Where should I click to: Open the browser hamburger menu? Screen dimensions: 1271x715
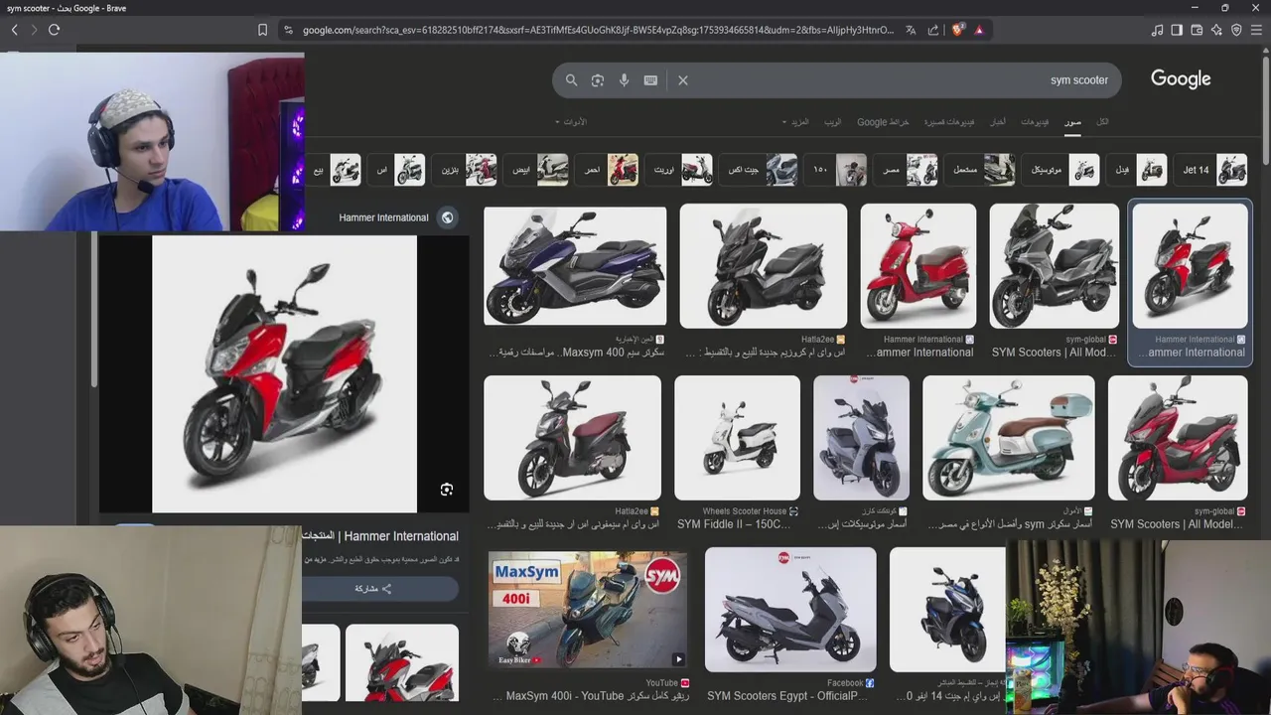(x=1256, y=30)
